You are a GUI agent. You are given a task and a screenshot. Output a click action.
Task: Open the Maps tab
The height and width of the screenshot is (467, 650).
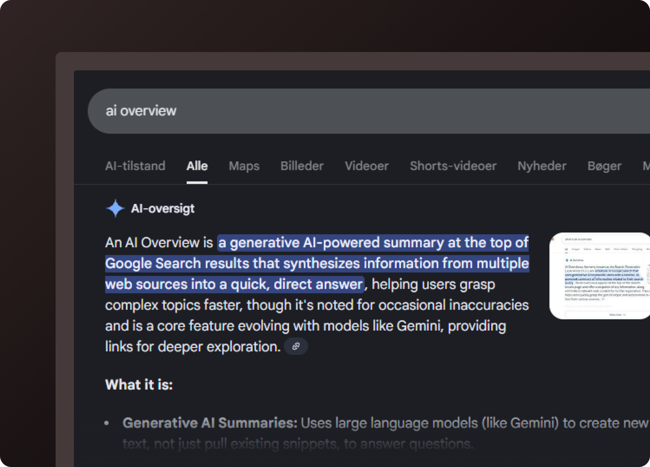(244, 166)
